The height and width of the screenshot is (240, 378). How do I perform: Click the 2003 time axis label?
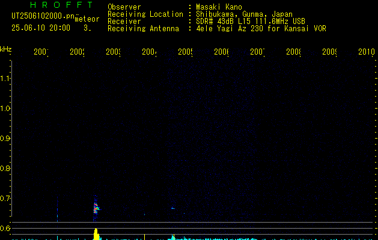(113, 52)
